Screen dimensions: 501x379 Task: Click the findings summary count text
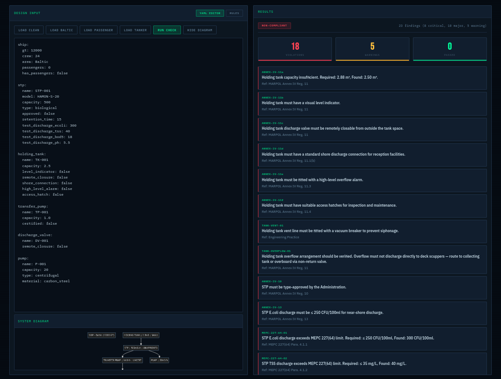(x=442, y=26)
